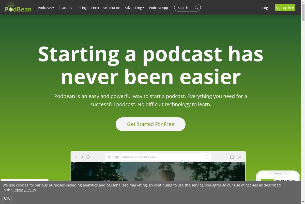Click the hamburger icon in demo address bar

[207, 157]
